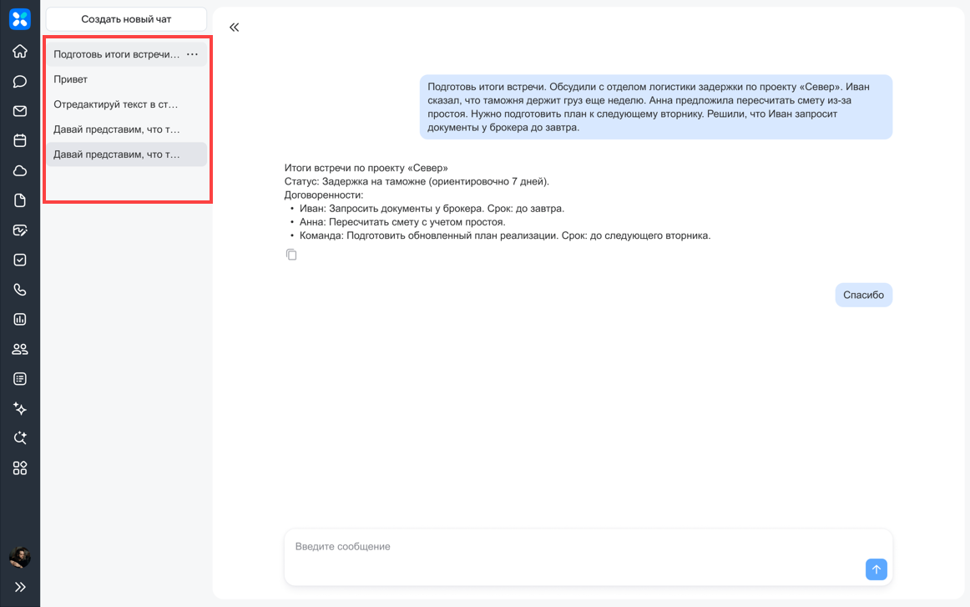Click bullet Анна: Пересчитать смету
970x607 pixels.
402,222
